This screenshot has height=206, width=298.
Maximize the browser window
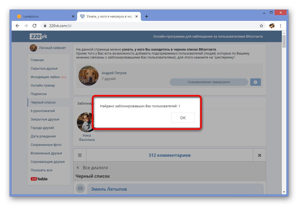coord(271,13)
